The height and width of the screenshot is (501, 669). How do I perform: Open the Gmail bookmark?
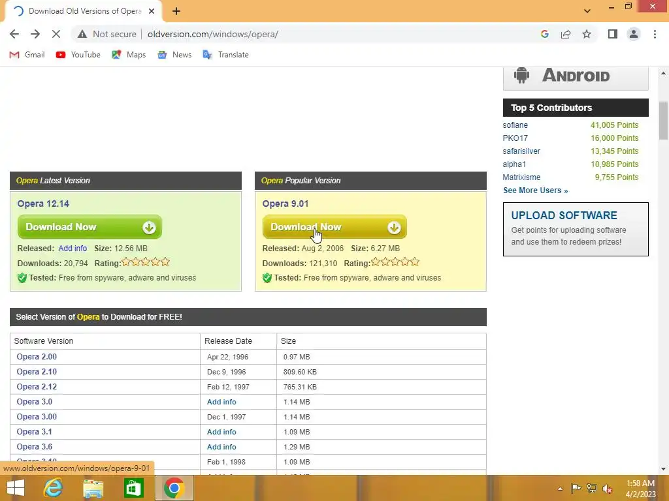[x=27, y=55]
